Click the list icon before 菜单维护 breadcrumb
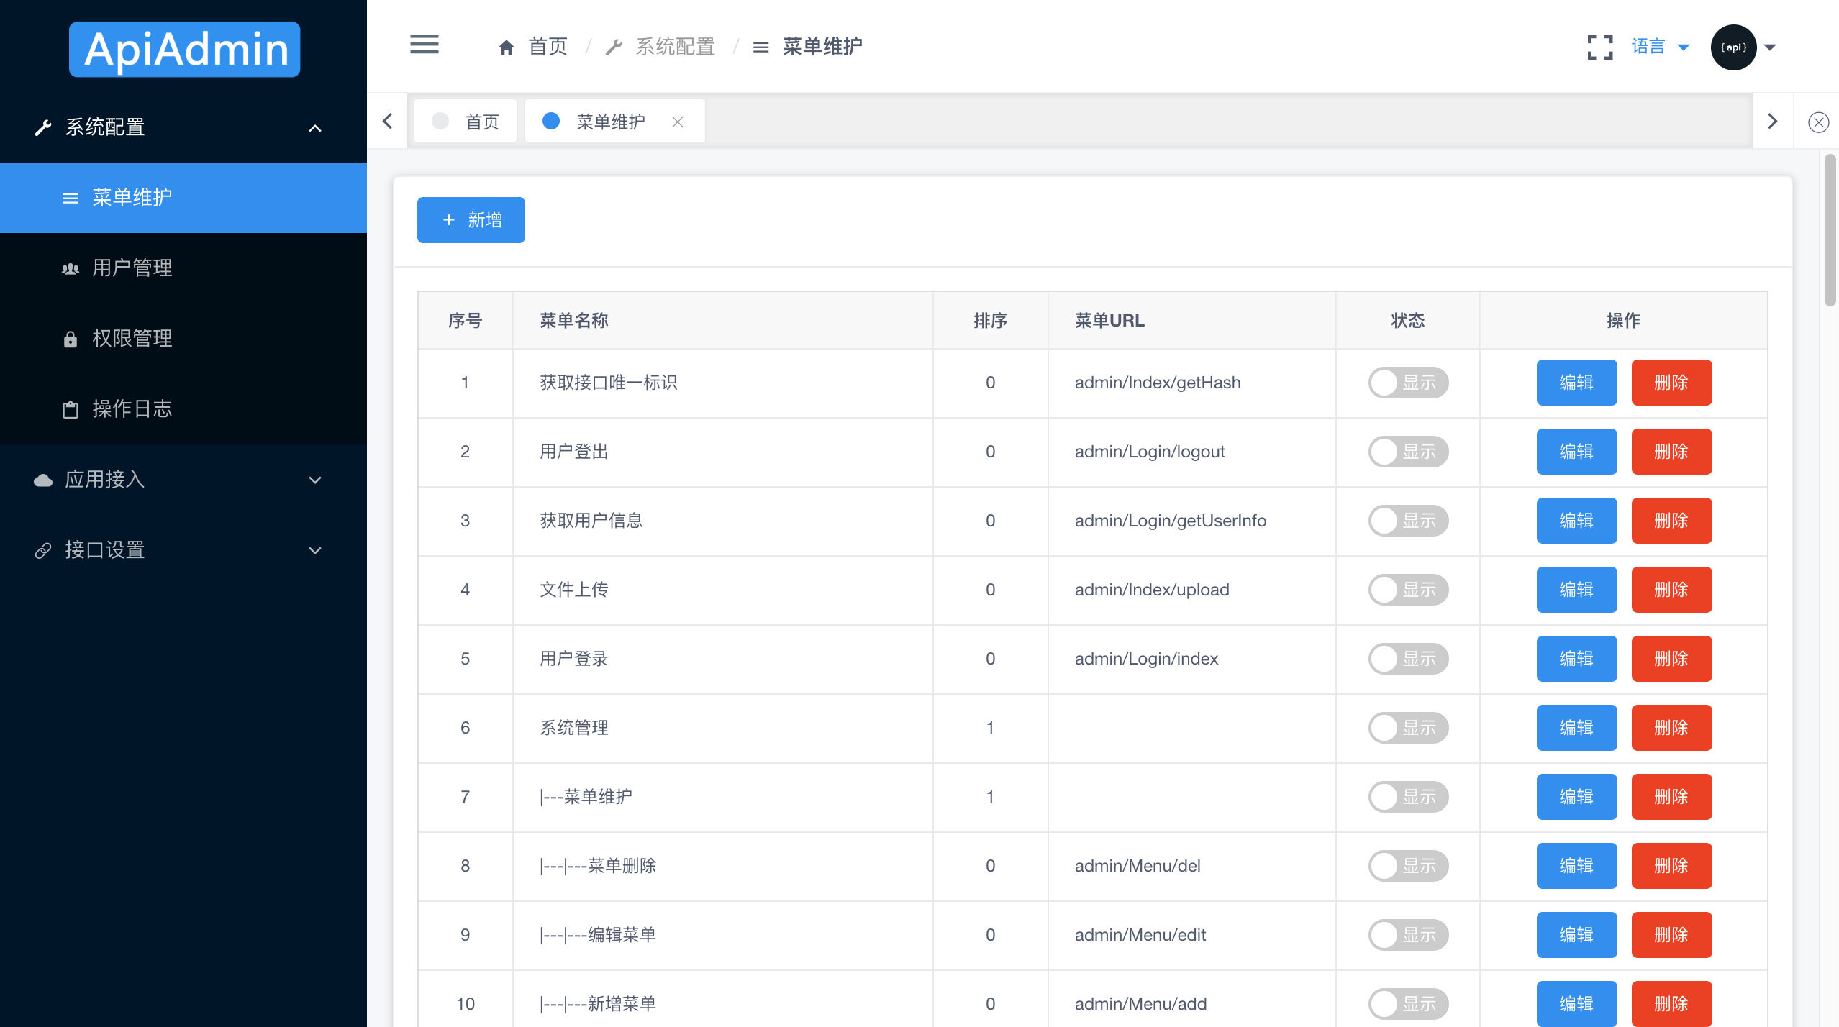 tap(760, 47)
